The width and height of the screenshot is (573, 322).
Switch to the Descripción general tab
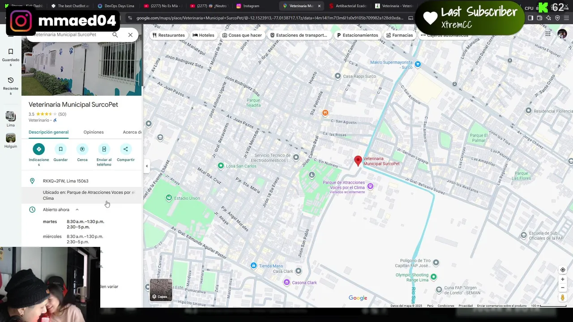coord(48,132)
